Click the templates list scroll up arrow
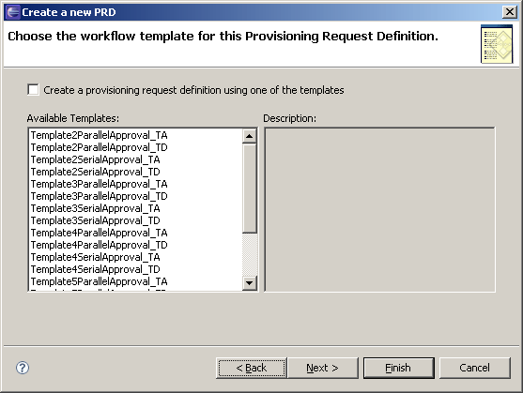 tap(250, 136)
